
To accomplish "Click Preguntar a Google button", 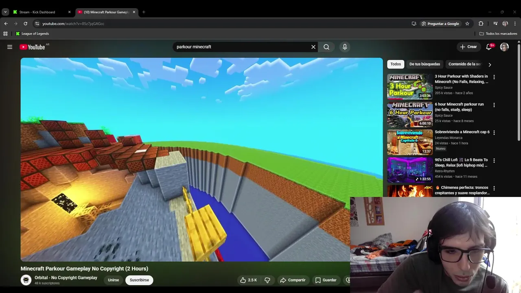I will point(440,24).
